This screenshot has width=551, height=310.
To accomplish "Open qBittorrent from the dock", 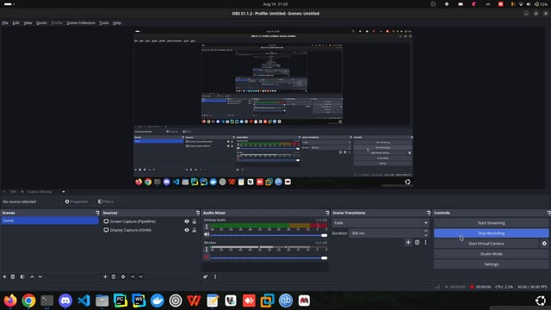I will pos(286,301).
